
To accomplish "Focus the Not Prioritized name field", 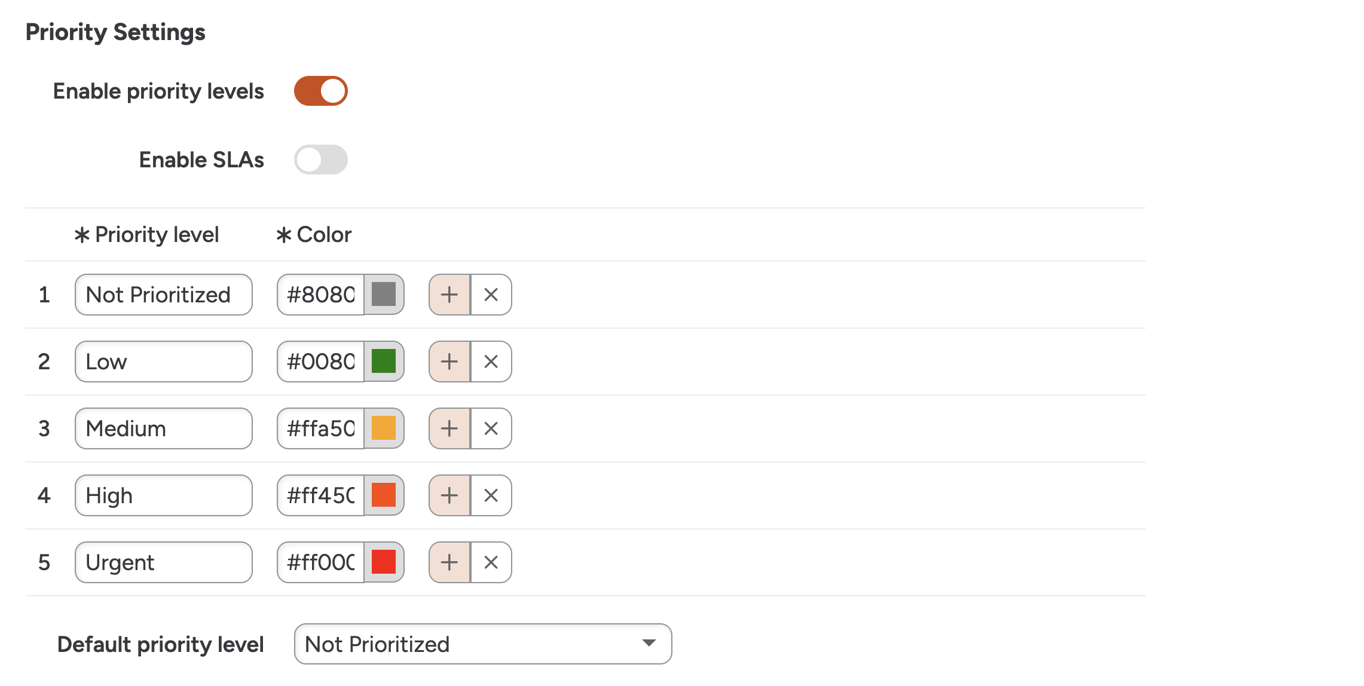I will (163, 295).
